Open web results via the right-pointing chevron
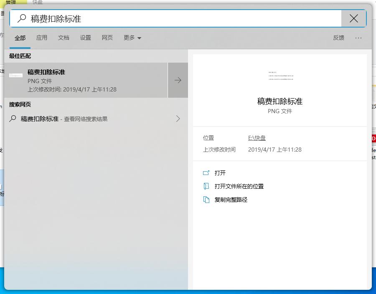The height and width of the screenshot is (294, 376). [178, 119]
